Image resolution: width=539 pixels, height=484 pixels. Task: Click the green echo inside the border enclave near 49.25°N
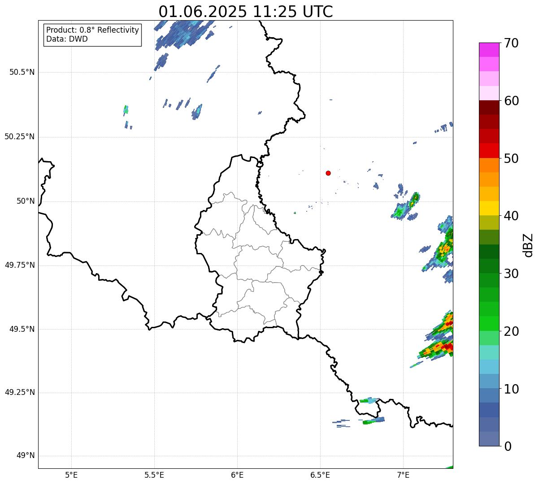369,400
